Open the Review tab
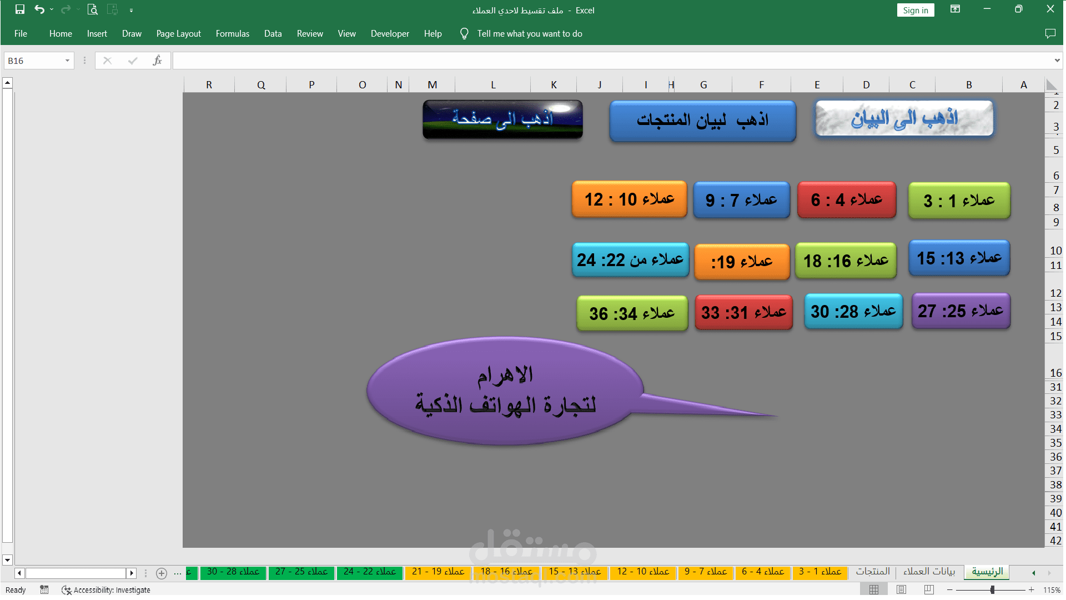The width and height of the screenshot is (1066, 600). pyautogui.click(x=310, y=34)
